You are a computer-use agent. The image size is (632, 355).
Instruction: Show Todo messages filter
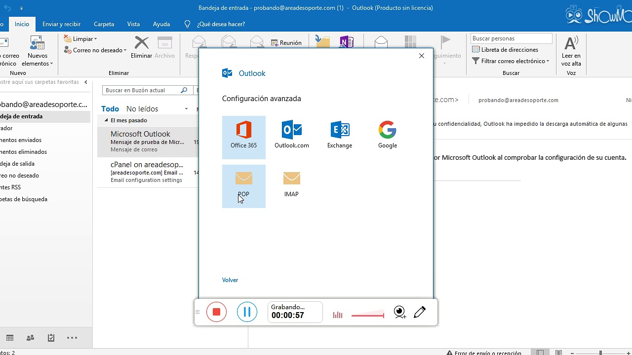click(x=110, y=109)
